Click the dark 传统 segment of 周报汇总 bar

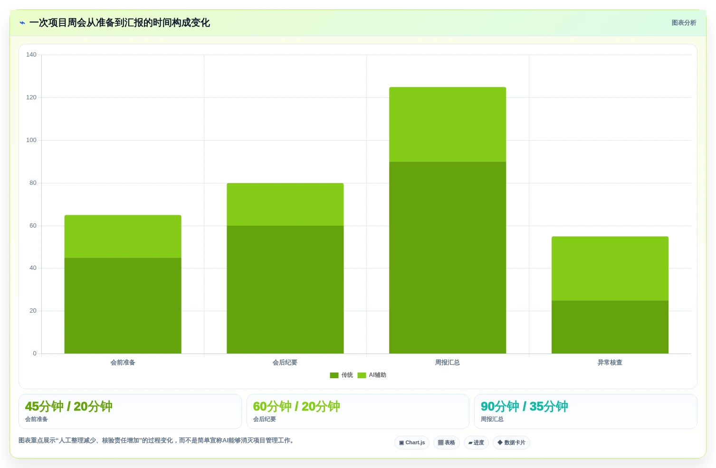(448, 258)
